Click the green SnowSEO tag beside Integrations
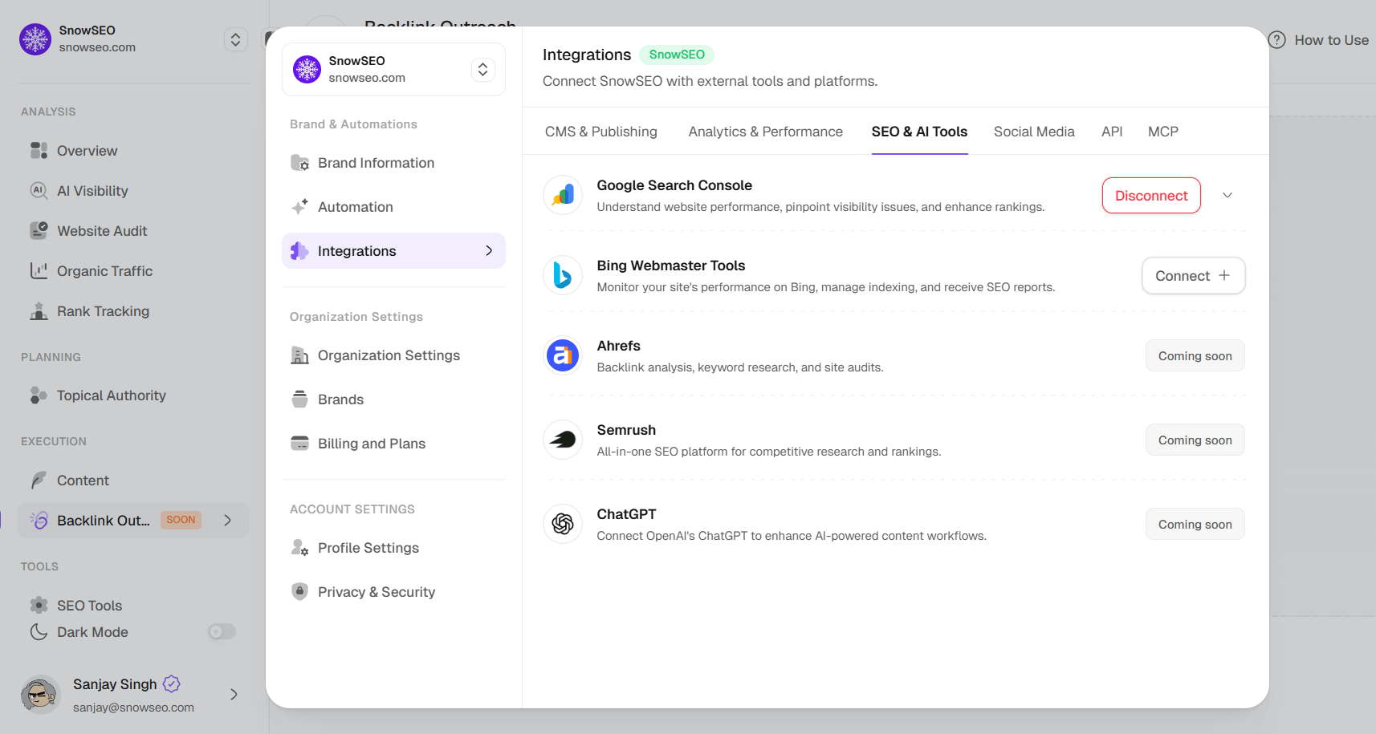 (x=677, y=55)
